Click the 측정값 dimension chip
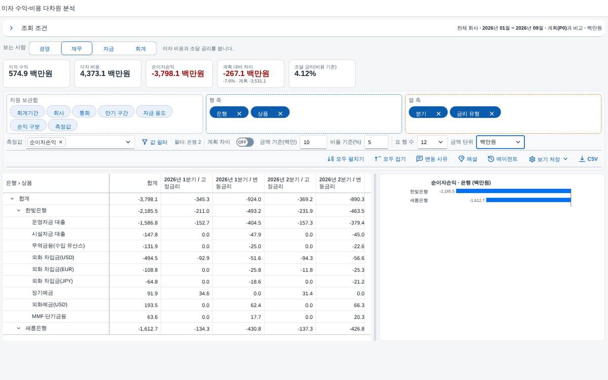The height and width of the screenshot is (380, 608). coord(63,126)
